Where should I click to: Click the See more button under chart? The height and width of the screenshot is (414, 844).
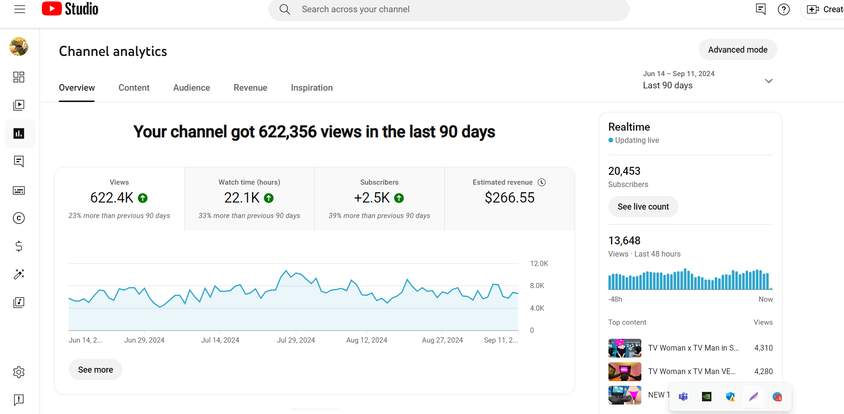[95, 370]
